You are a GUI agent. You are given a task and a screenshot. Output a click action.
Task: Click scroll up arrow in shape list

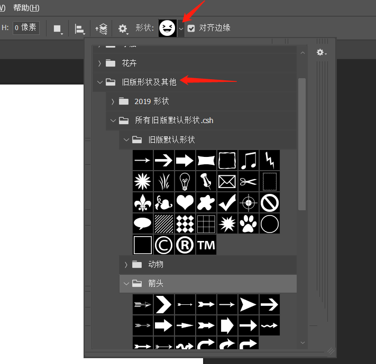[302, 53]
